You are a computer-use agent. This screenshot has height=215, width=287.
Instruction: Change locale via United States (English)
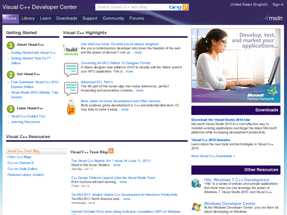(249, 4)
